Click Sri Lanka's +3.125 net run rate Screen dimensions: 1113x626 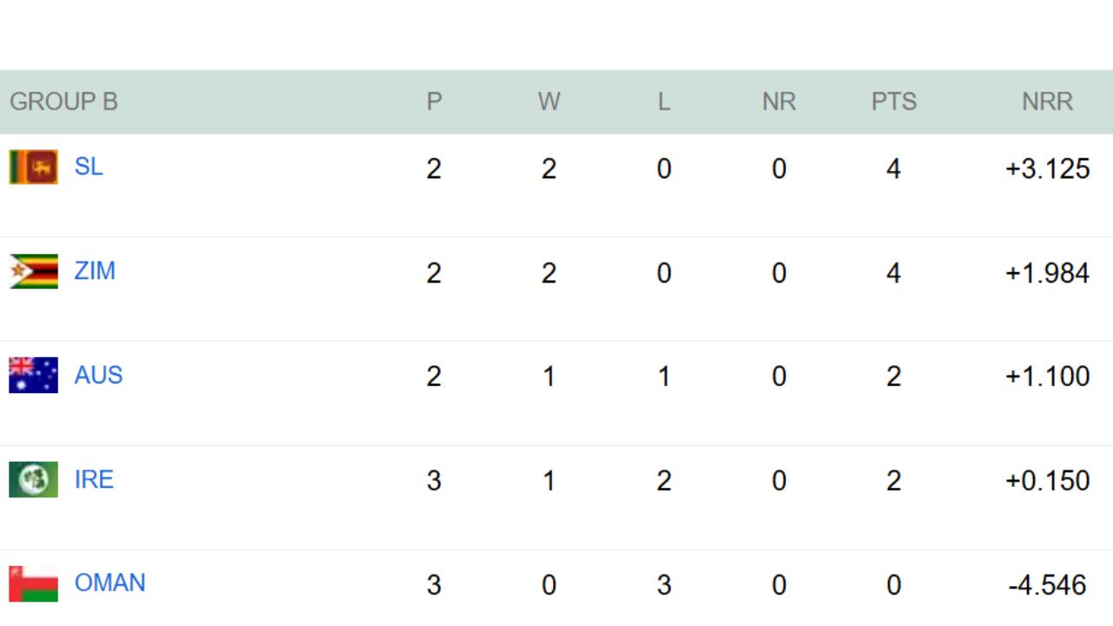1047,169
